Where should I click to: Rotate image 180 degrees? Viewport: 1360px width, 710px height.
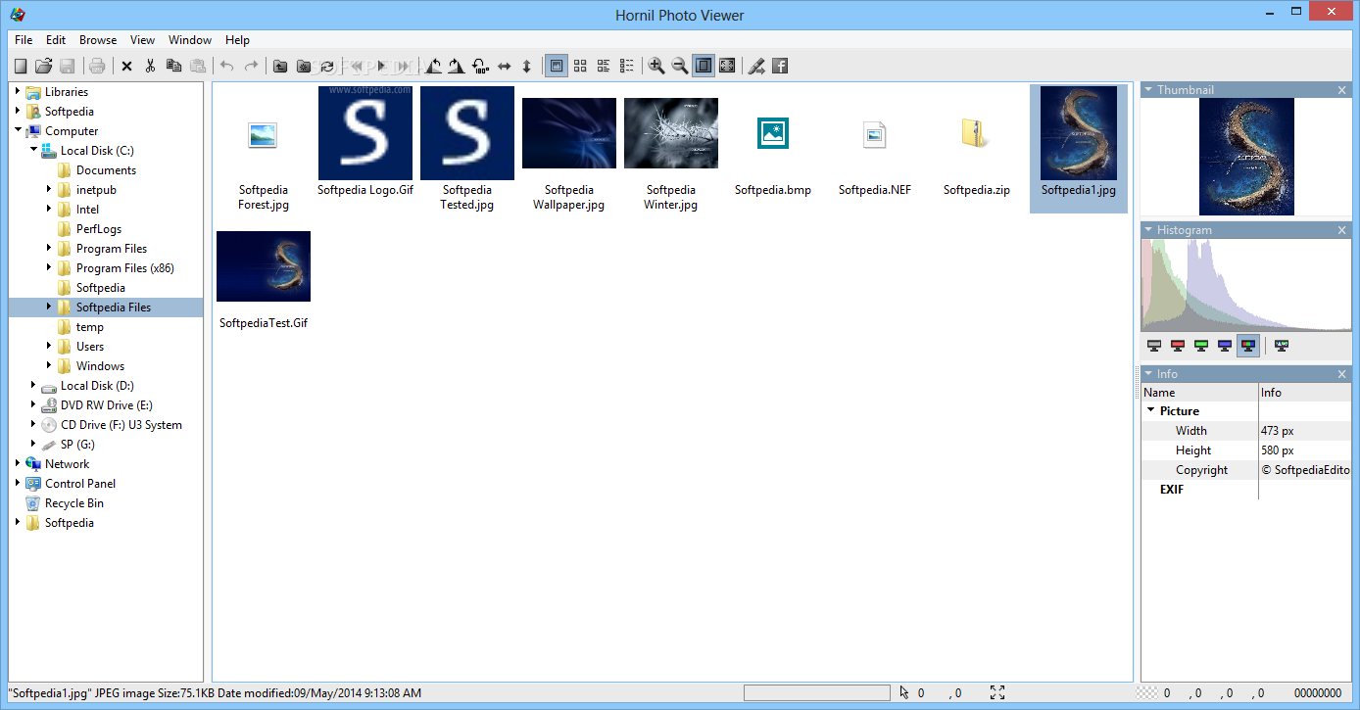click(x=480, y=66)
